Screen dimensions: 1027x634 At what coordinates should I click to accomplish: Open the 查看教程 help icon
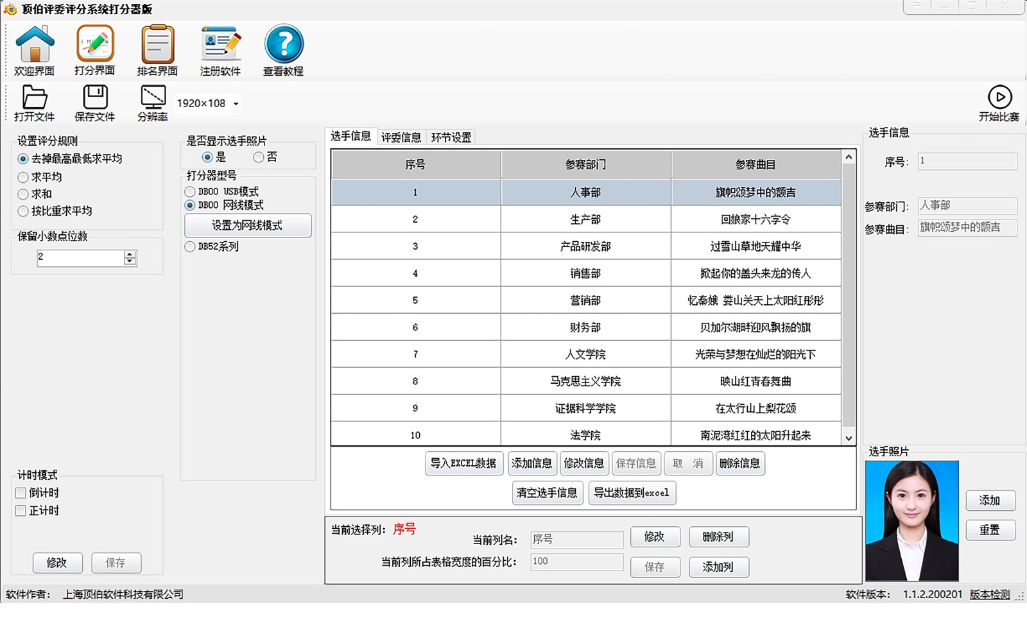(x=283, y=45)
